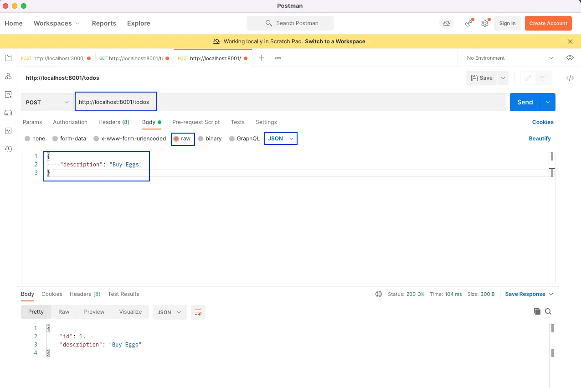Select the none body type

click(35, 139)
